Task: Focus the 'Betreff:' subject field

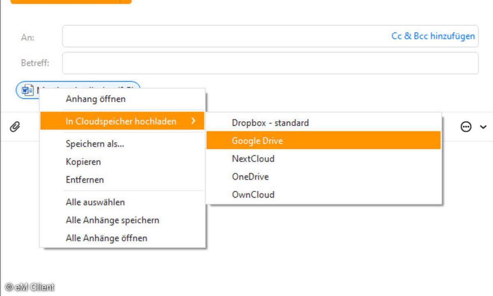Action: pyautogui.click(x=270, y=63)
